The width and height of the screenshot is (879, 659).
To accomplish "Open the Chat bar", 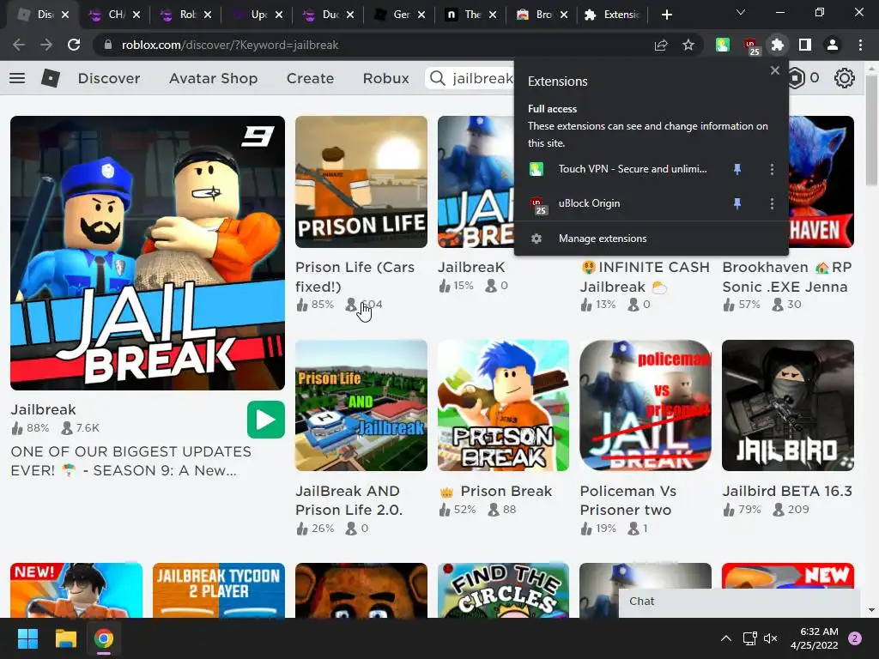I will coord(739,602).
